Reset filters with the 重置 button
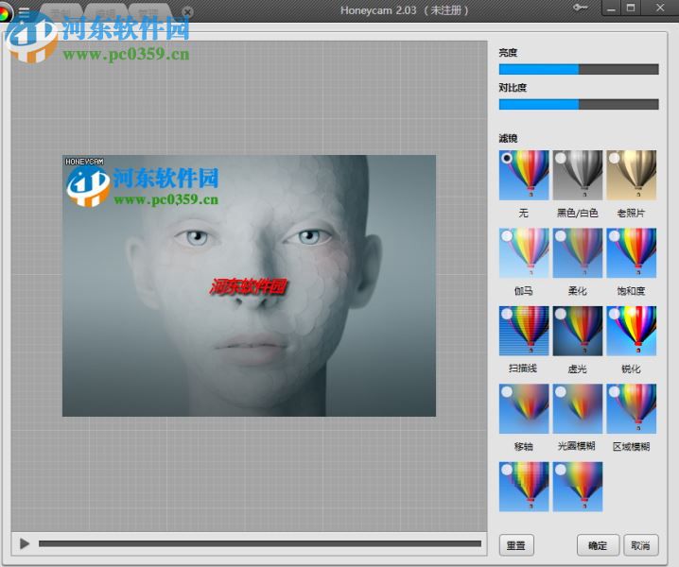 coord(516,545)
